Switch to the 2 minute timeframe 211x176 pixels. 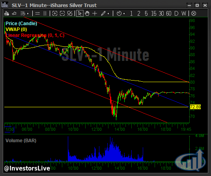coord(139,13)
